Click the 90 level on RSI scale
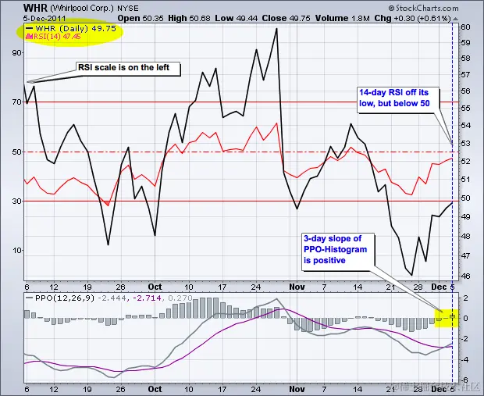The image size is (484, 396). tap(17, 53)
